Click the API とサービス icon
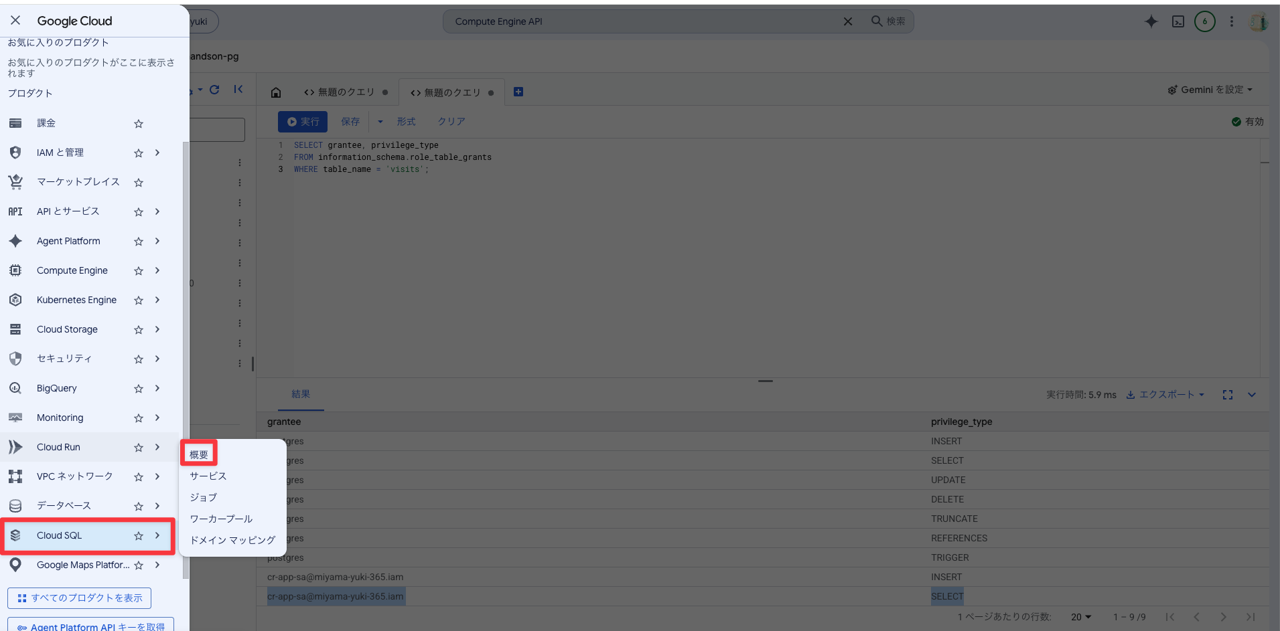Viewport: 1280px width, 631px height. (15, 211)
